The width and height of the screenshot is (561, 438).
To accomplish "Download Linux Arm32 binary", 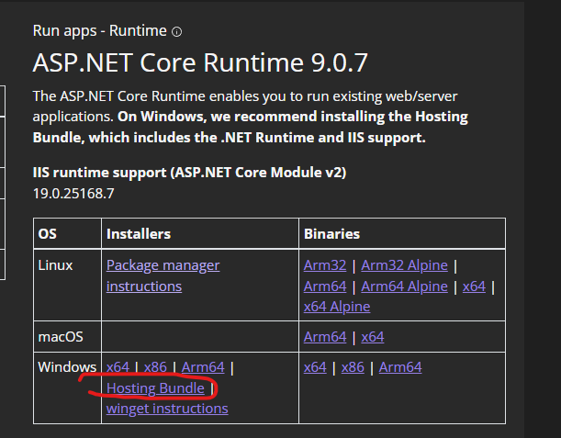I will 325,265.
